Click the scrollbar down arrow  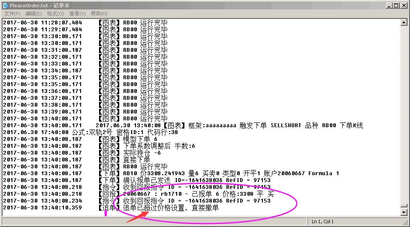[404, 212]
